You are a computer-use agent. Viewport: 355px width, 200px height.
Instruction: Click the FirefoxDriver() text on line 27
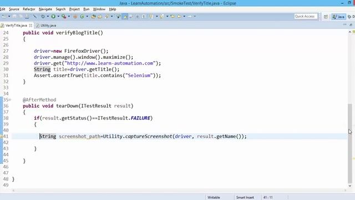pyautogui.click(x=85, y=51)
